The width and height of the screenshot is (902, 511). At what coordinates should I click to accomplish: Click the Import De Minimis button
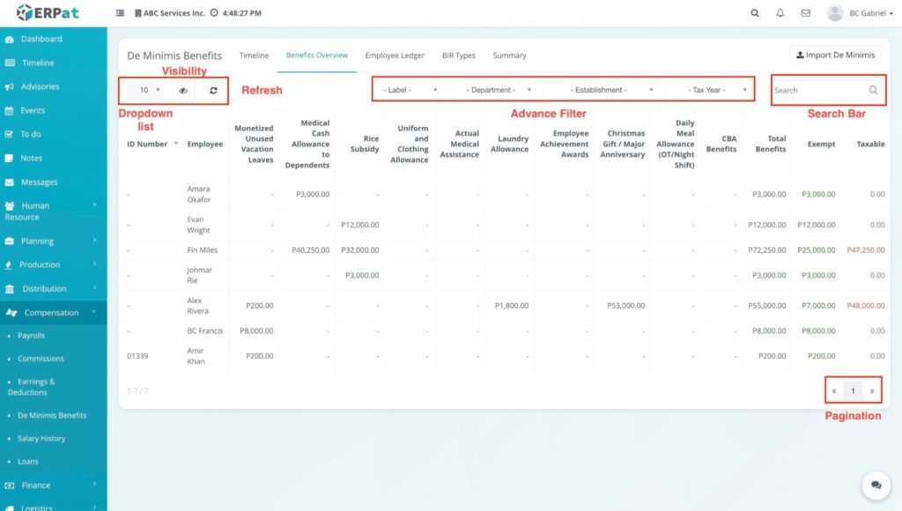click(835, 55)
